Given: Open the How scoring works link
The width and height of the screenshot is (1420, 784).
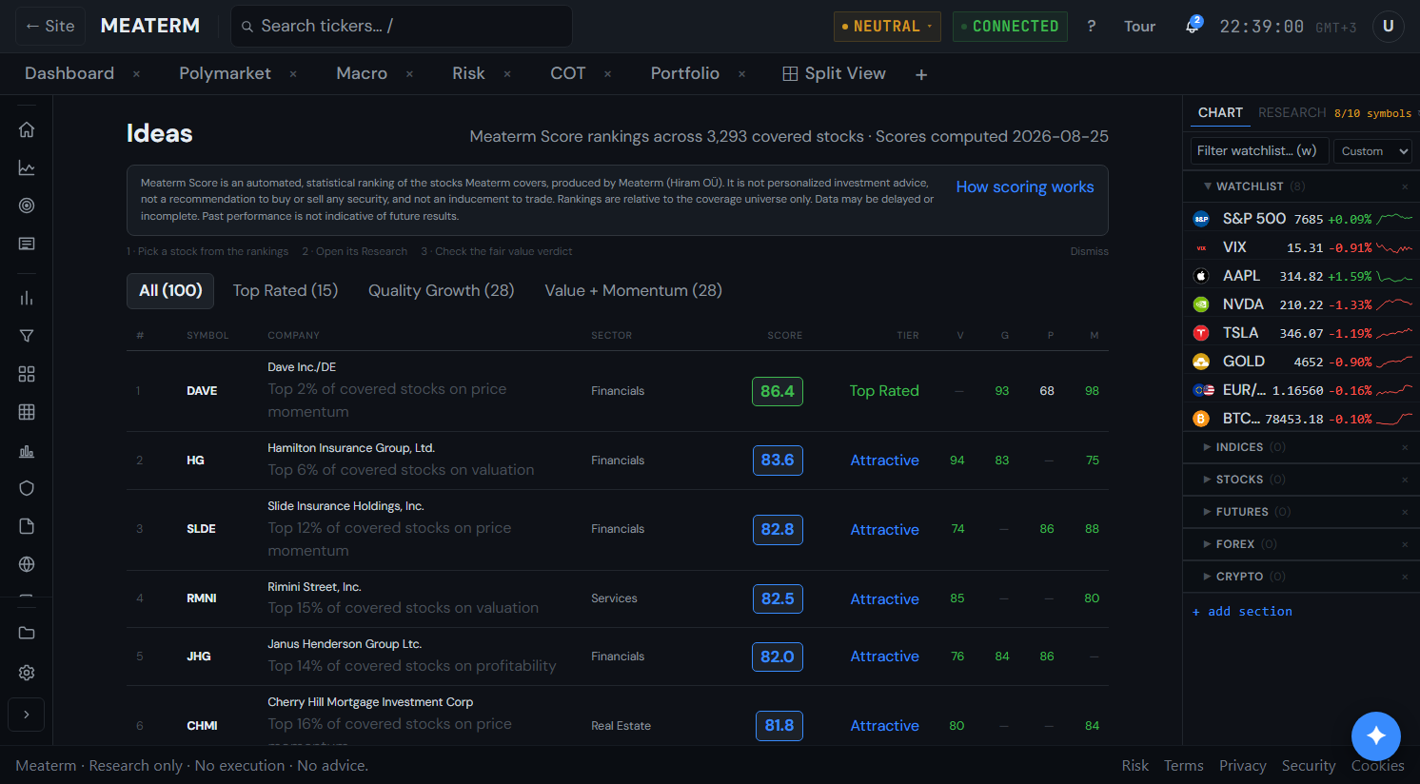Looking at the screenshot, I should [1025, 187].
